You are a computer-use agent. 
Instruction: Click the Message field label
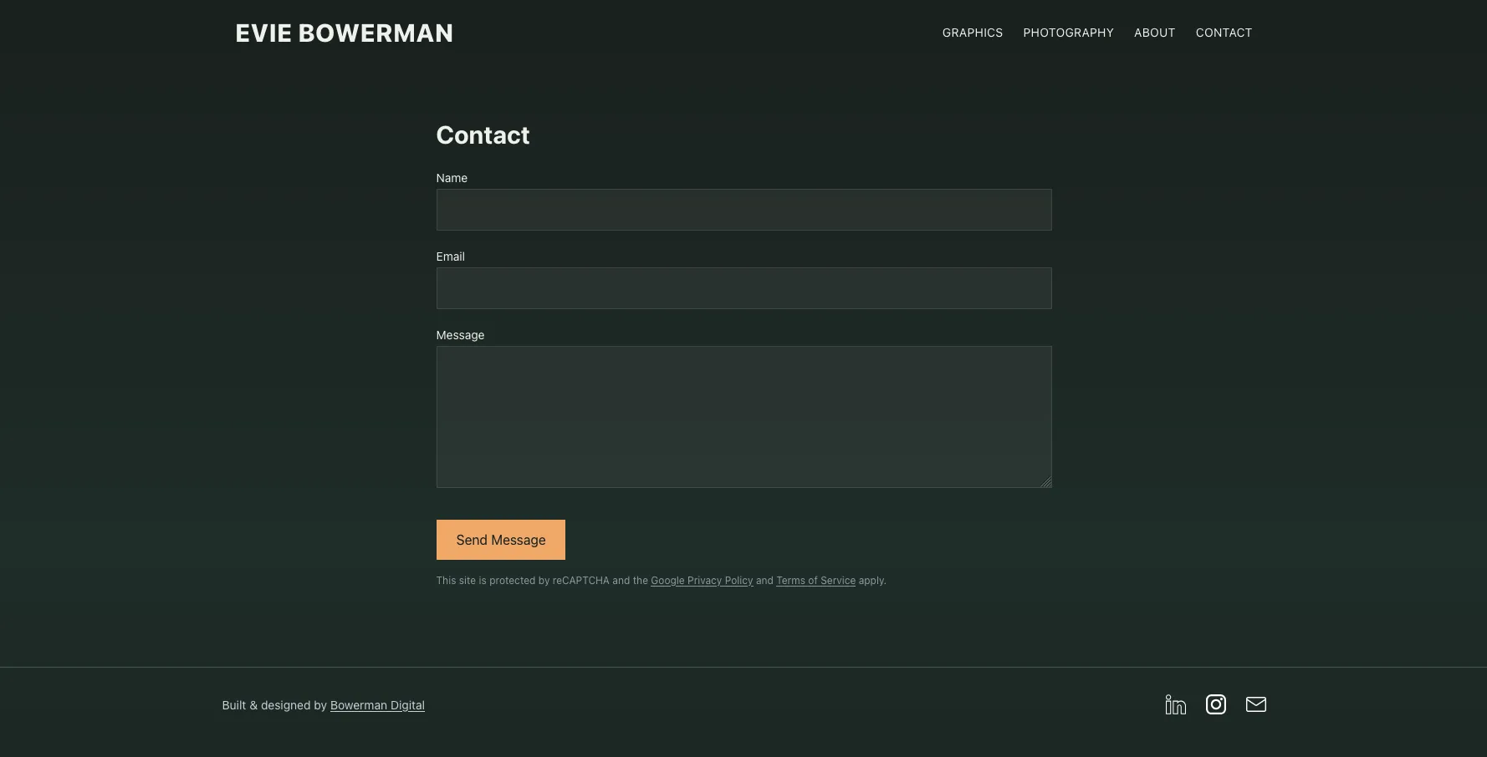pyautogui.click(x=460, y=335)
